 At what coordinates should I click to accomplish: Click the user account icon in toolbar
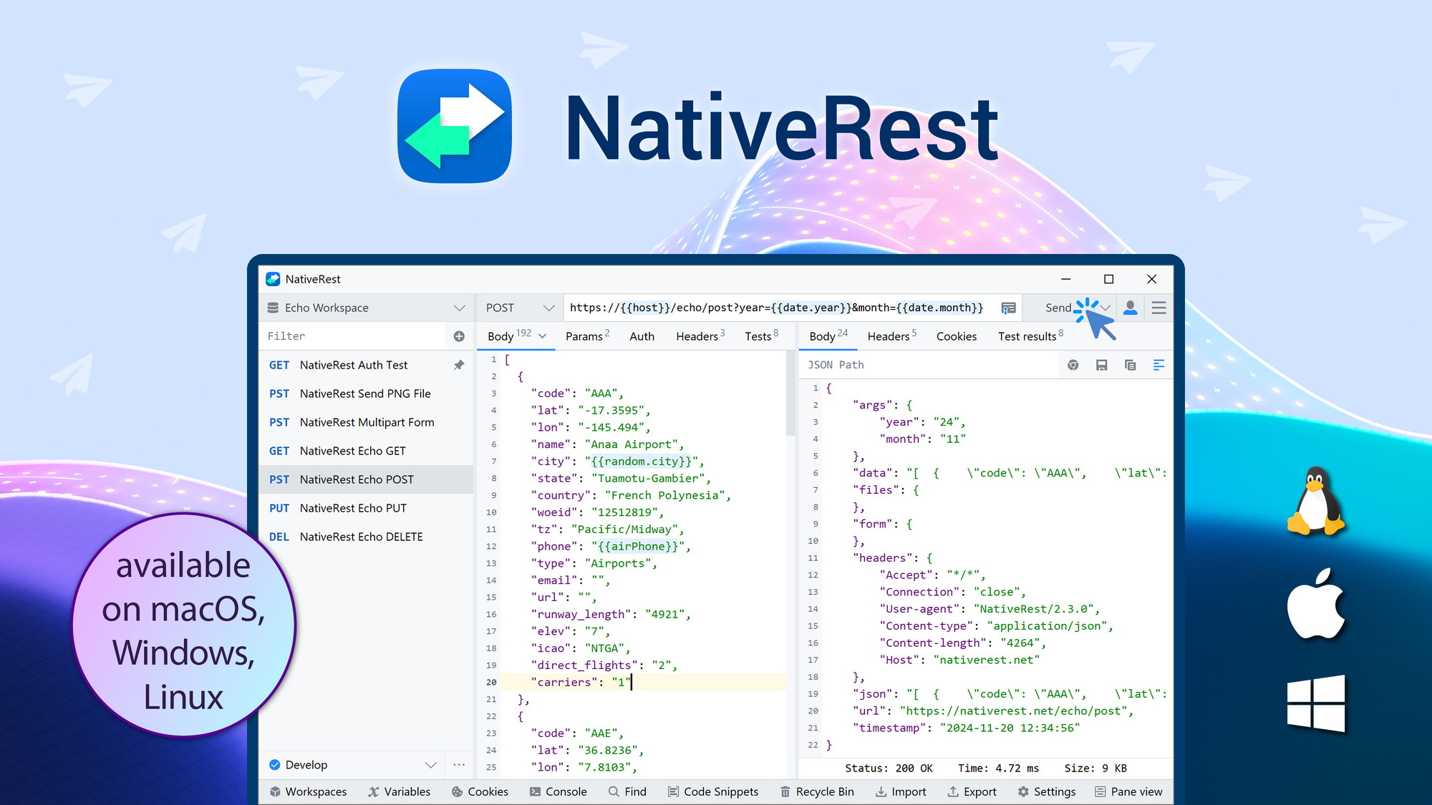pyautogui.click(x=1132, y=308)
